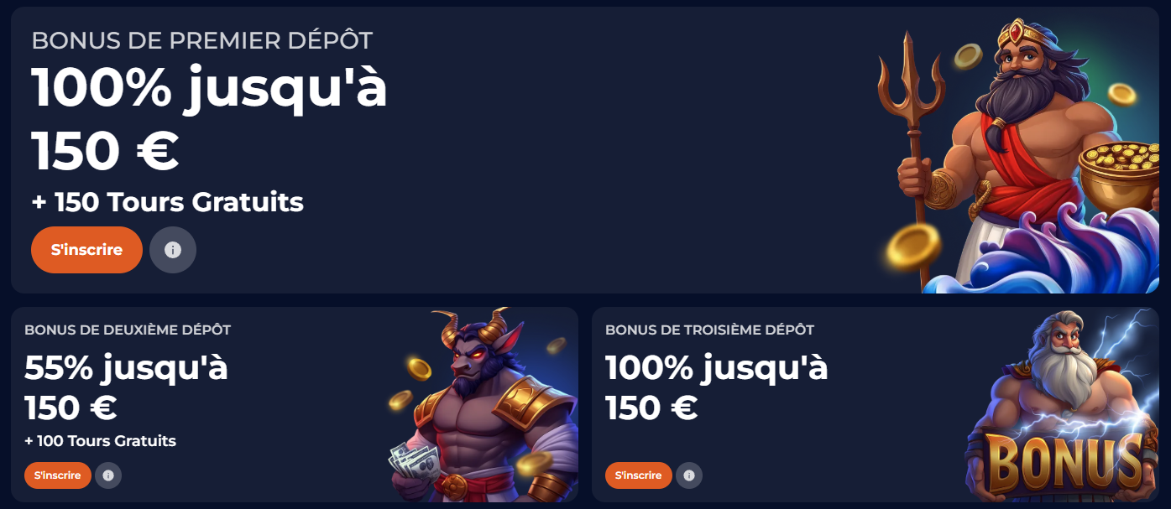Click S'inscrire under the third deposit bonus

click(x=639, y=475)
